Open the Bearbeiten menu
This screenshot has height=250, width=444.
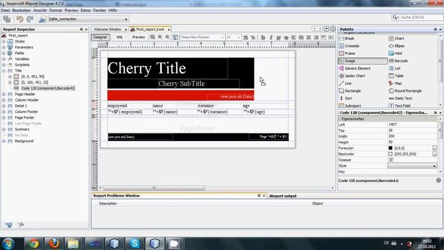22,10
